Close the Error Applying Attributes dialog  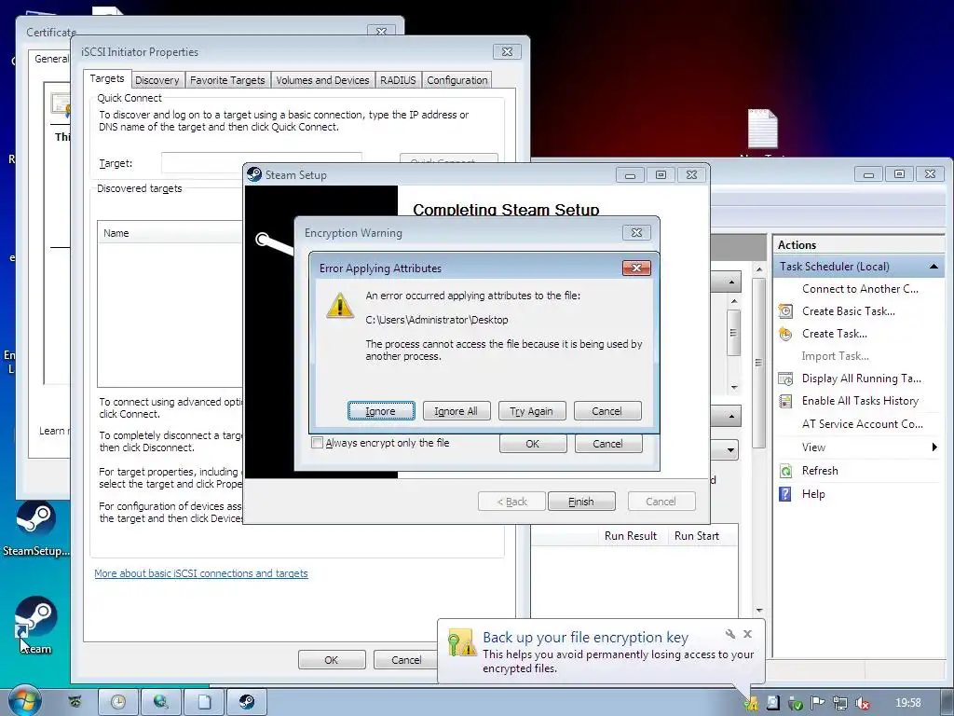pyautogui.click(x=636, y=268)
